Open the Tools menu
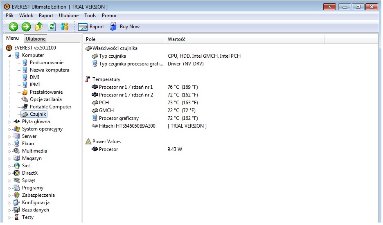The width and height of the screenshot is (383, 225). (90, 16)
